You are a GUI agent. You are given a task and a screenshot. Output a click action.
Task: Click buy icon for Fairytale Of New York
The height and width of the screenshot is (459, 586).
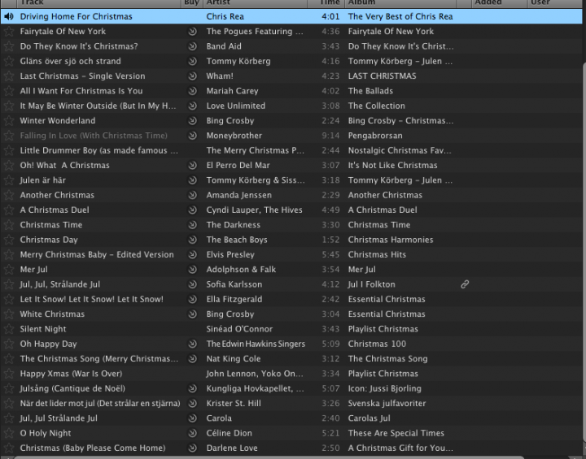click(192, 32)
